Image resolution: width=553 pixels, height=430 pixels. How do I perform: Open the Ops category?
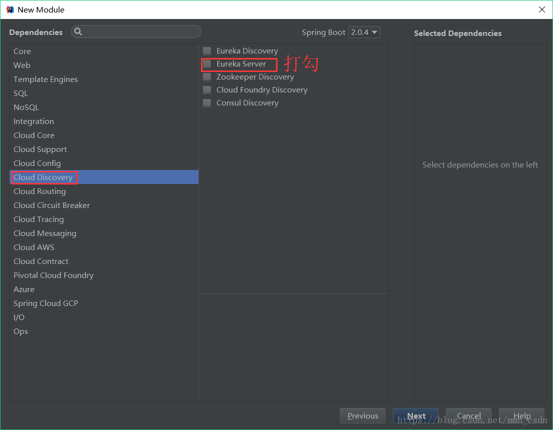pos(104,331)
